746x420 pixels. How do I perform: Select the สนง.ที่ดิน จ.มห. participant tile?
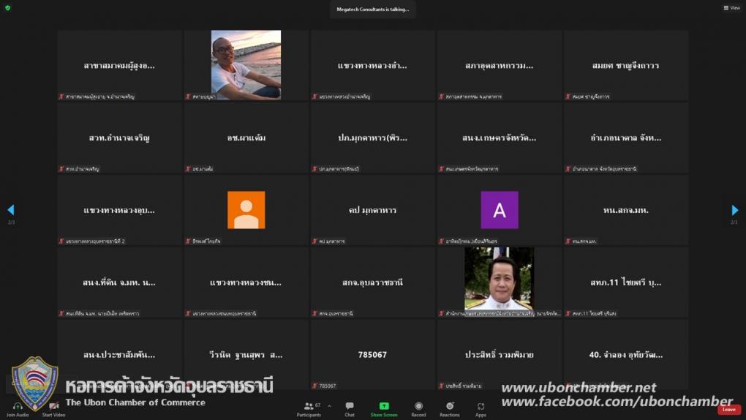click(x=119, y=282)
